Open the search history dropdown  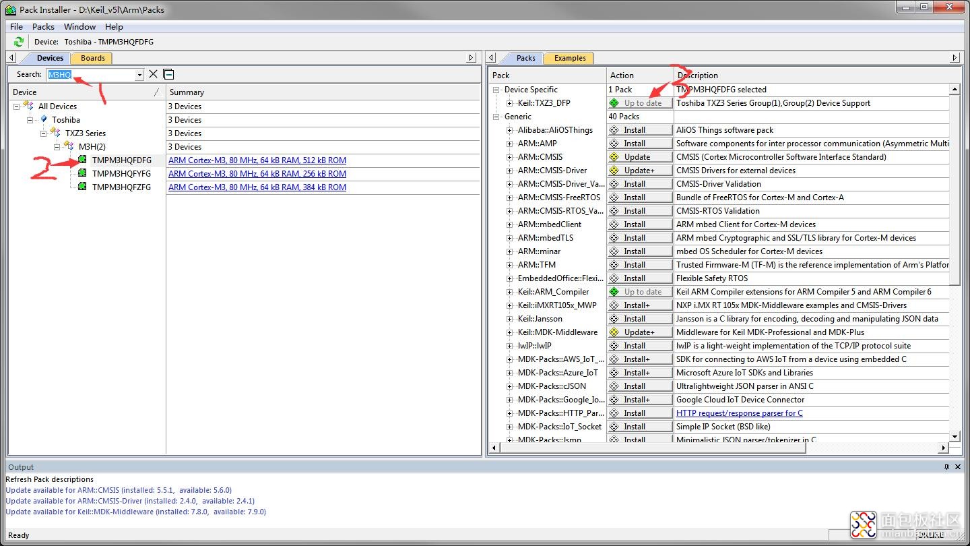[x=139, y=75]
